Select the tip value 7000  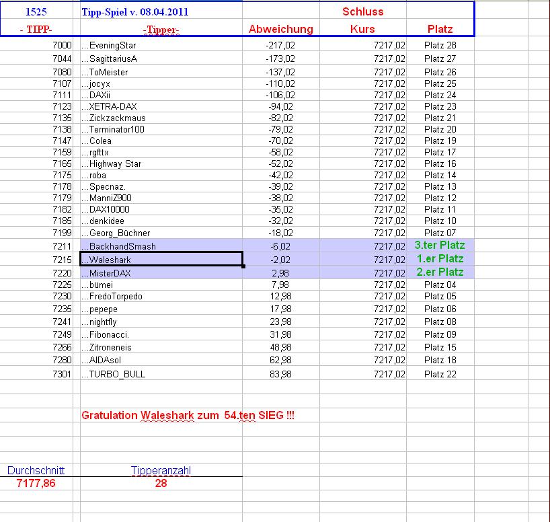[x=62, y=45]
